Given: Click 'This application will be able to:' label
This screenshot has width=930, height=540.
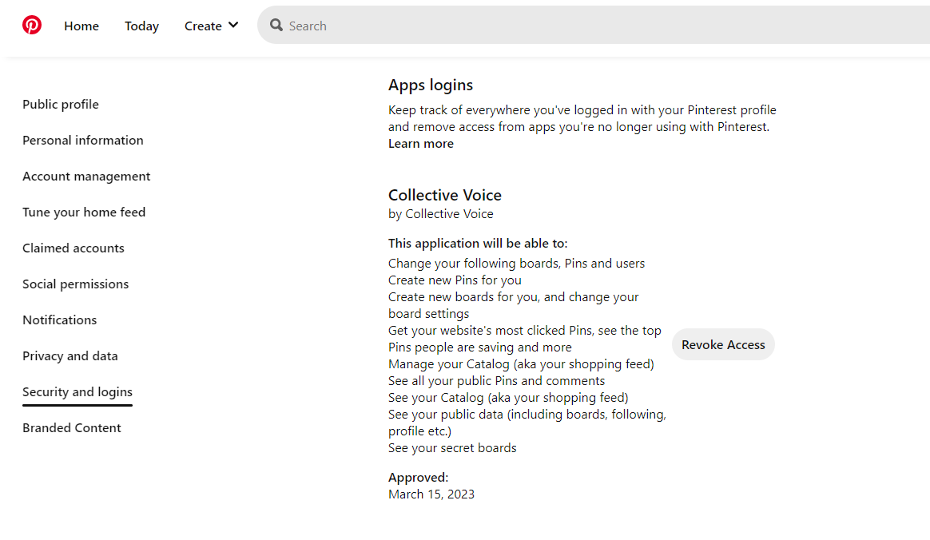Looking at the screenshot, I should [478, 244].
